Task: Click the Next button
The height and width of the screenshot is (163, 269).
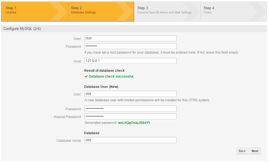Action: tap(255, 151)
